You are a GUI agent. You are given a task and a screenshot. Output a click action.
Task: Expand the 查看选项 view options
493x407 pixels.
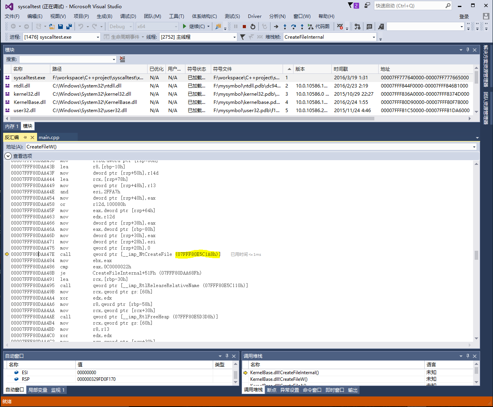(8, 156)
